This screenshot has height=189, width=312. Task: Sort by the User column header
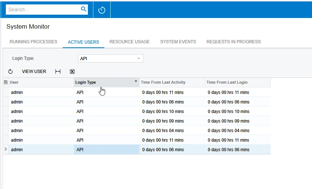point(41,82)
